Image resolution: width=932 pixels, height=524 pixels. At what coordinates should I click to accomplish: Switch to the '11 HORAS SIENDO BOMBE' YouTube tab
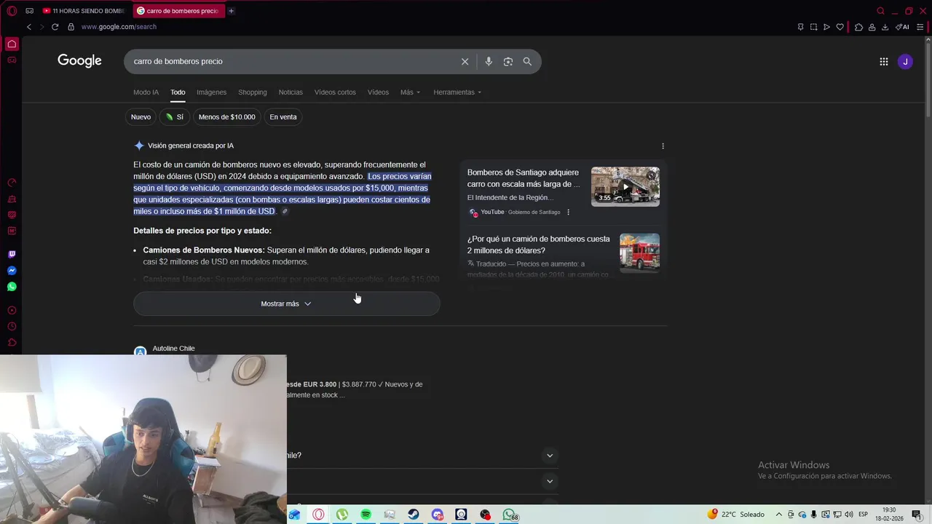(84, 11)
